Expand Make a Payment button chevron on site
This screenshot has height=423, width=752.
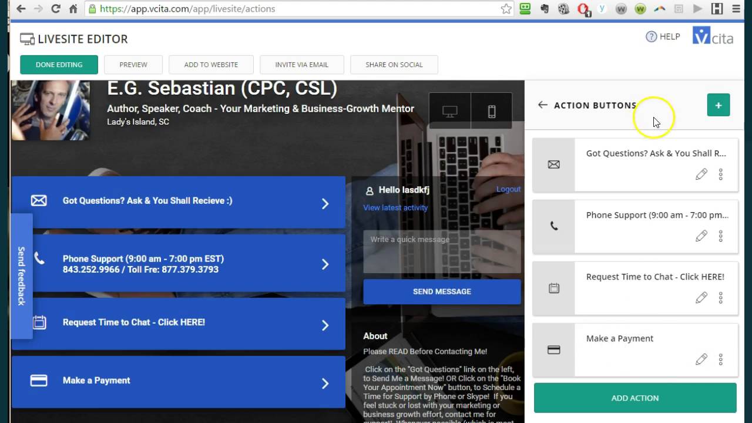pos(325,384)
